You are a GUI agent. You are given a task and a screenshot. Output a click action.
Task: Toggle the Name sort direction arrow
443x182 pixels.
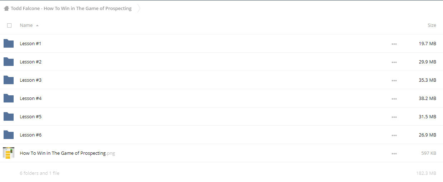click(37, 25)
